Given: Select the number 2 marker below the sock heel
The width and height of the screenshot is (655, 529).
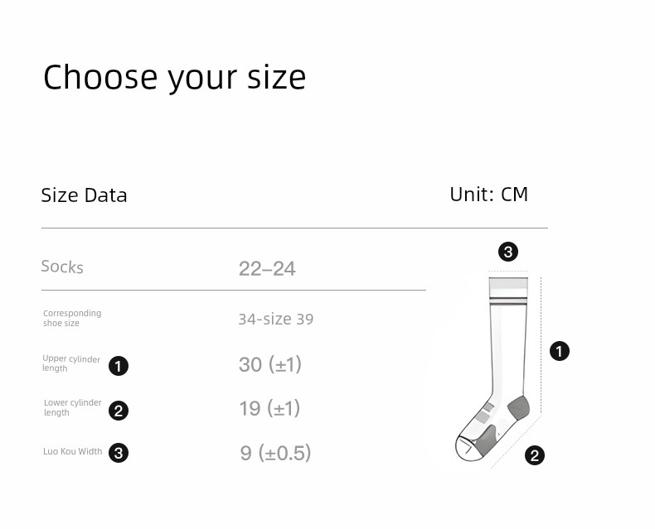Looking at the screenshot, I should 535,455.
